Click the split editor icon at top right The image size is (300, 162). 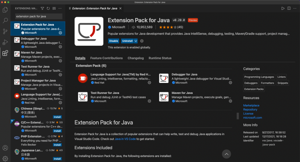[288, 8]
